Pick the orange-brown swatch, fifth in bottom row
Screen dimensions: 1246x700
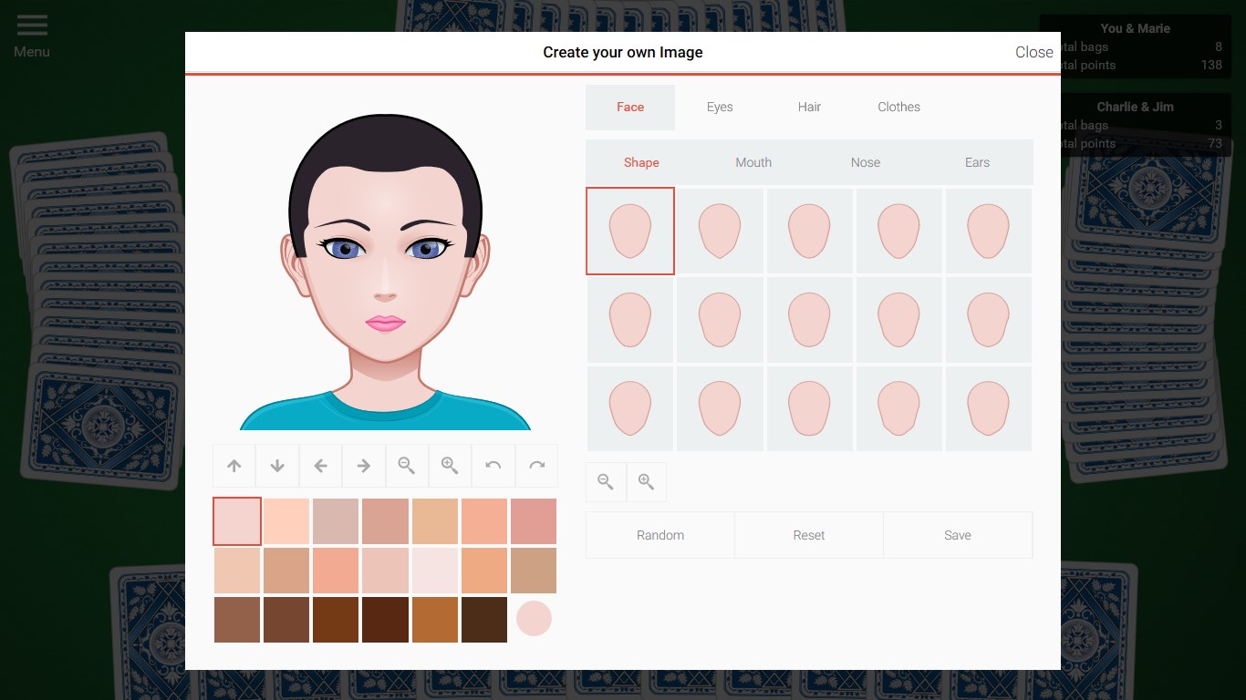[435, 620]
